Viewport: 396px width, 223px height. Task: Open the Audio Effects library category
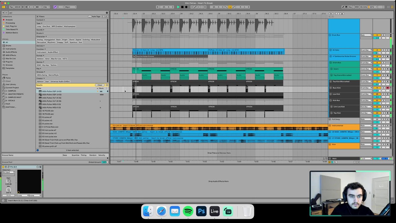click(11, 52)
